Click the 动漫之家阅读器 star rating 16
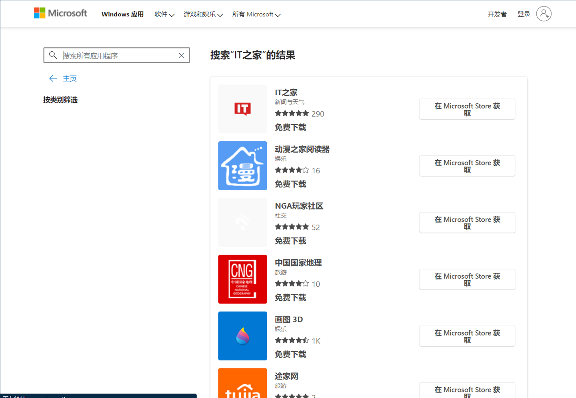 [x=297, y=171]
